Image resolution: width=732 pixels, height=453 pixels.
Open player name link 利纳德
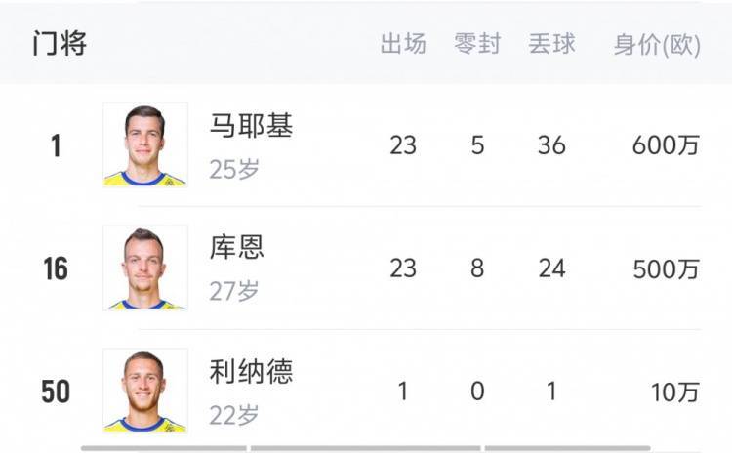[x=251, y=372]
